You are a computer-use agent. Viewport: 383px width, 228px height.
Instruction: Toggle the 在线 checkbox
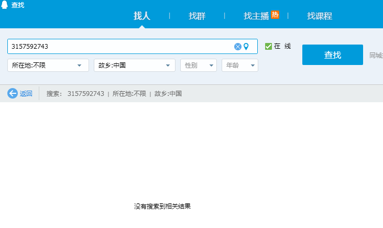click(x=268, y=47)
